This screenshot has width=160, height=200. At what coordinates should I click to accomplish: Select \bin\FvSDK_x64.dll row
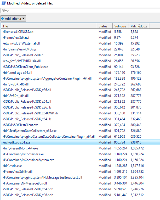pyautogui.click(x=81, y=96)
